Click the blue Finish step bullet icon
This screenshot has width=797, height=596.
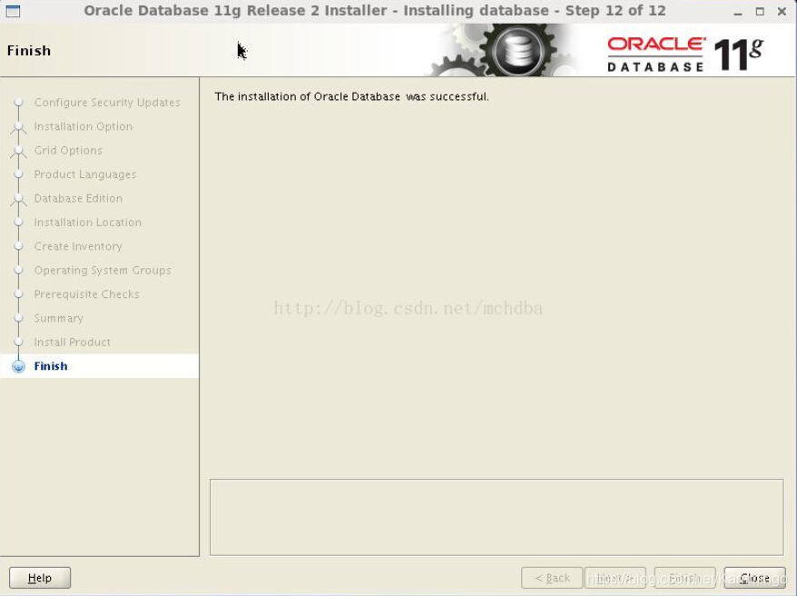[x=18, y=366]
